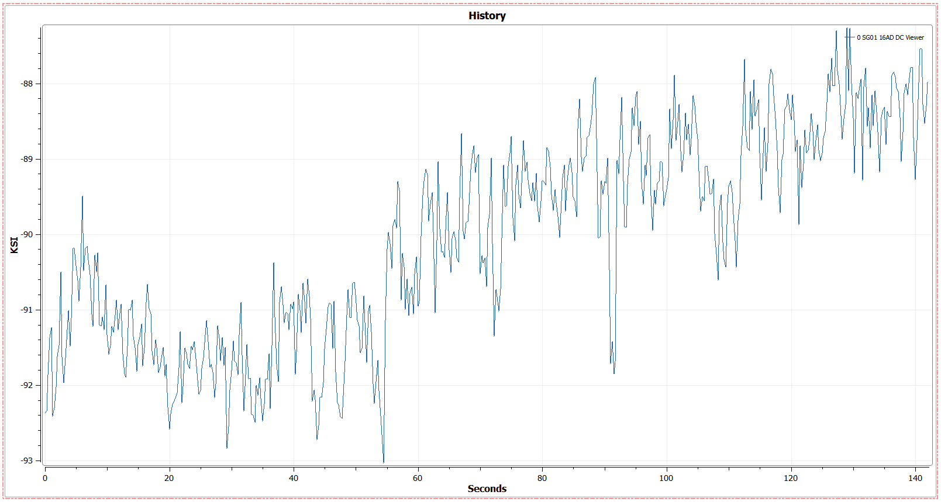
Task: Click the -92 y-axis tick label
Action: pos(27,385)
